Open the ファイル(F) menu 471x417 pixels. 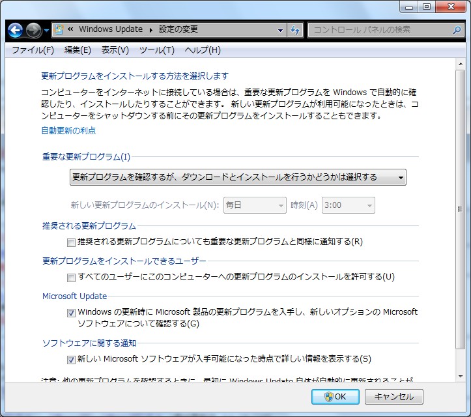point(33,50)
